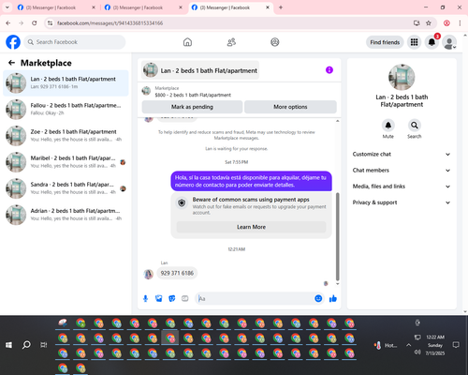Screen dimensions: 468x375
Task: Bookmark this page with the star icon
Action: click(x=429, y=23)
